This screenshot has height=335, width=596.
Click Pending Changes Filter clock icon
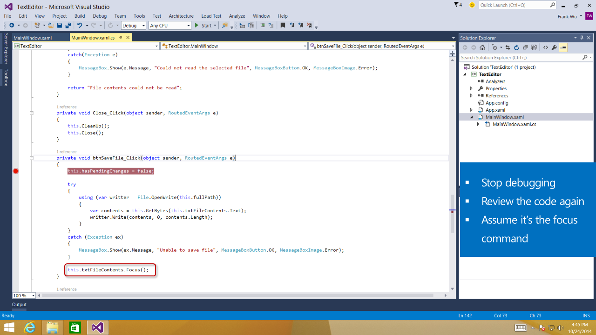[494, 47]
